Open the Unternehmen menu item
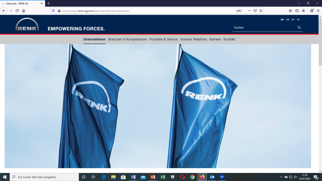The image size is (322, 181). pyautogui.click(x=94, y=39)
